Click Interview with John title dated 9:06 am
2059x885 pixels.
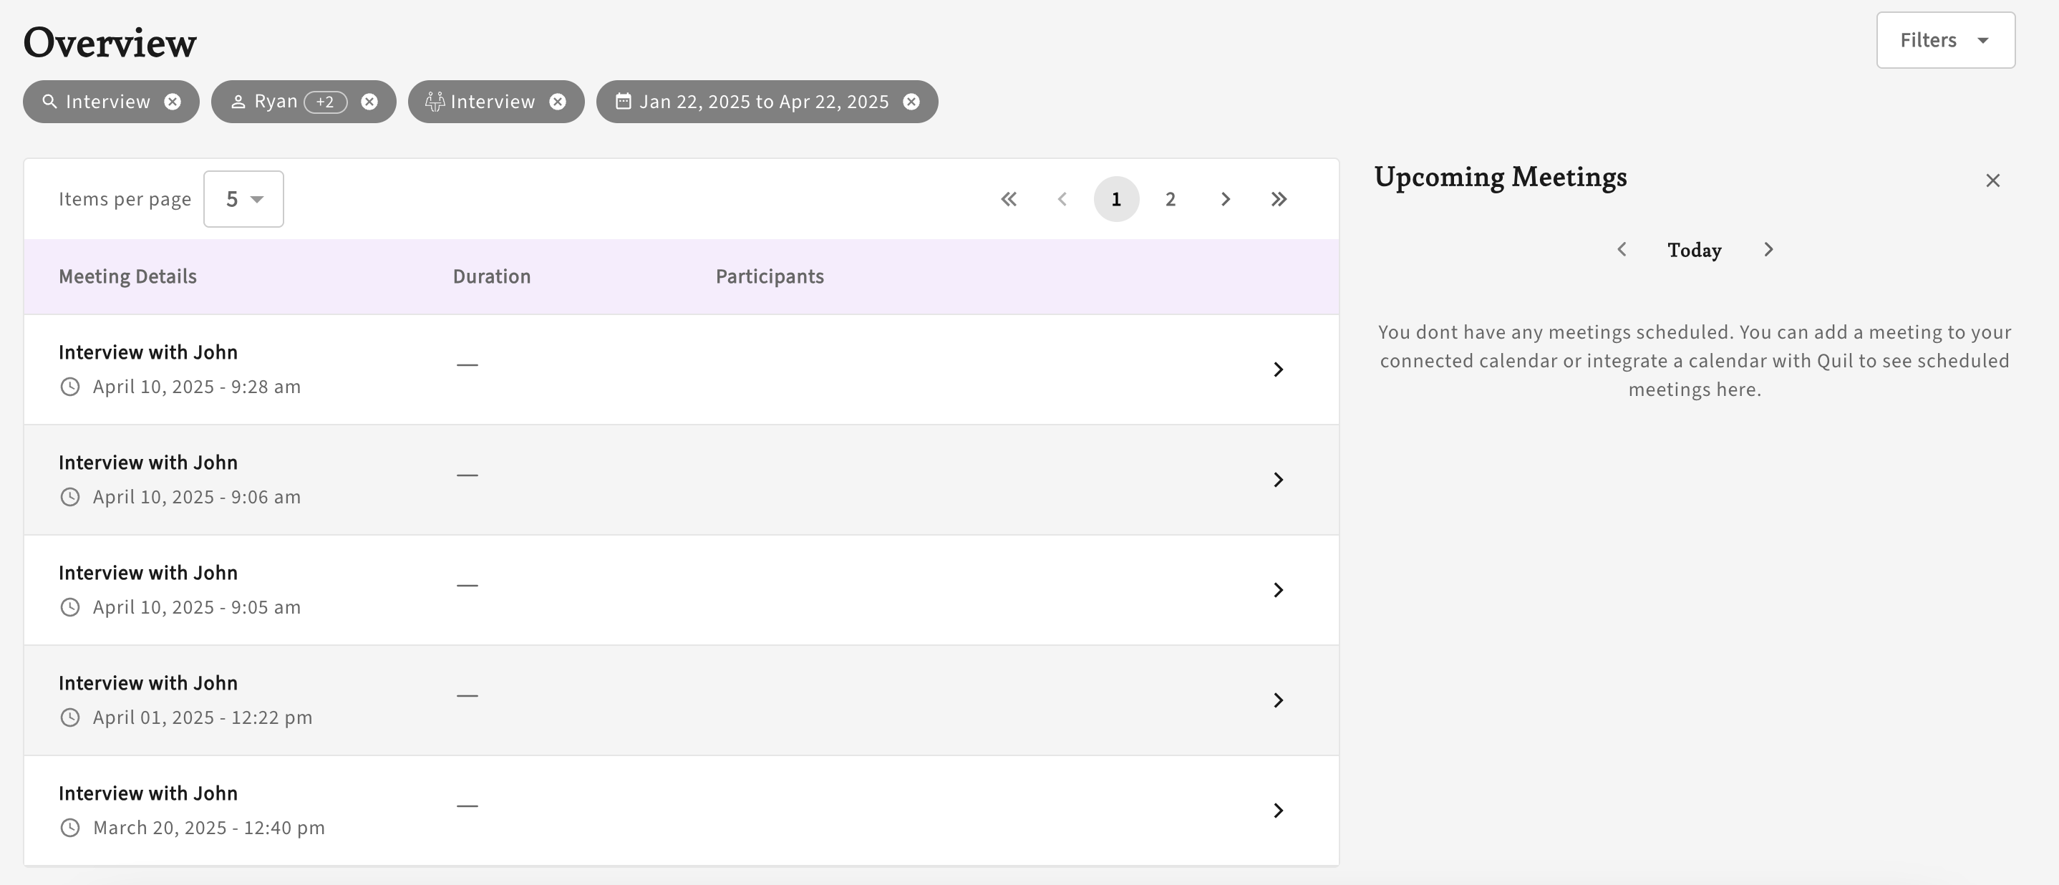pos(148,463)
